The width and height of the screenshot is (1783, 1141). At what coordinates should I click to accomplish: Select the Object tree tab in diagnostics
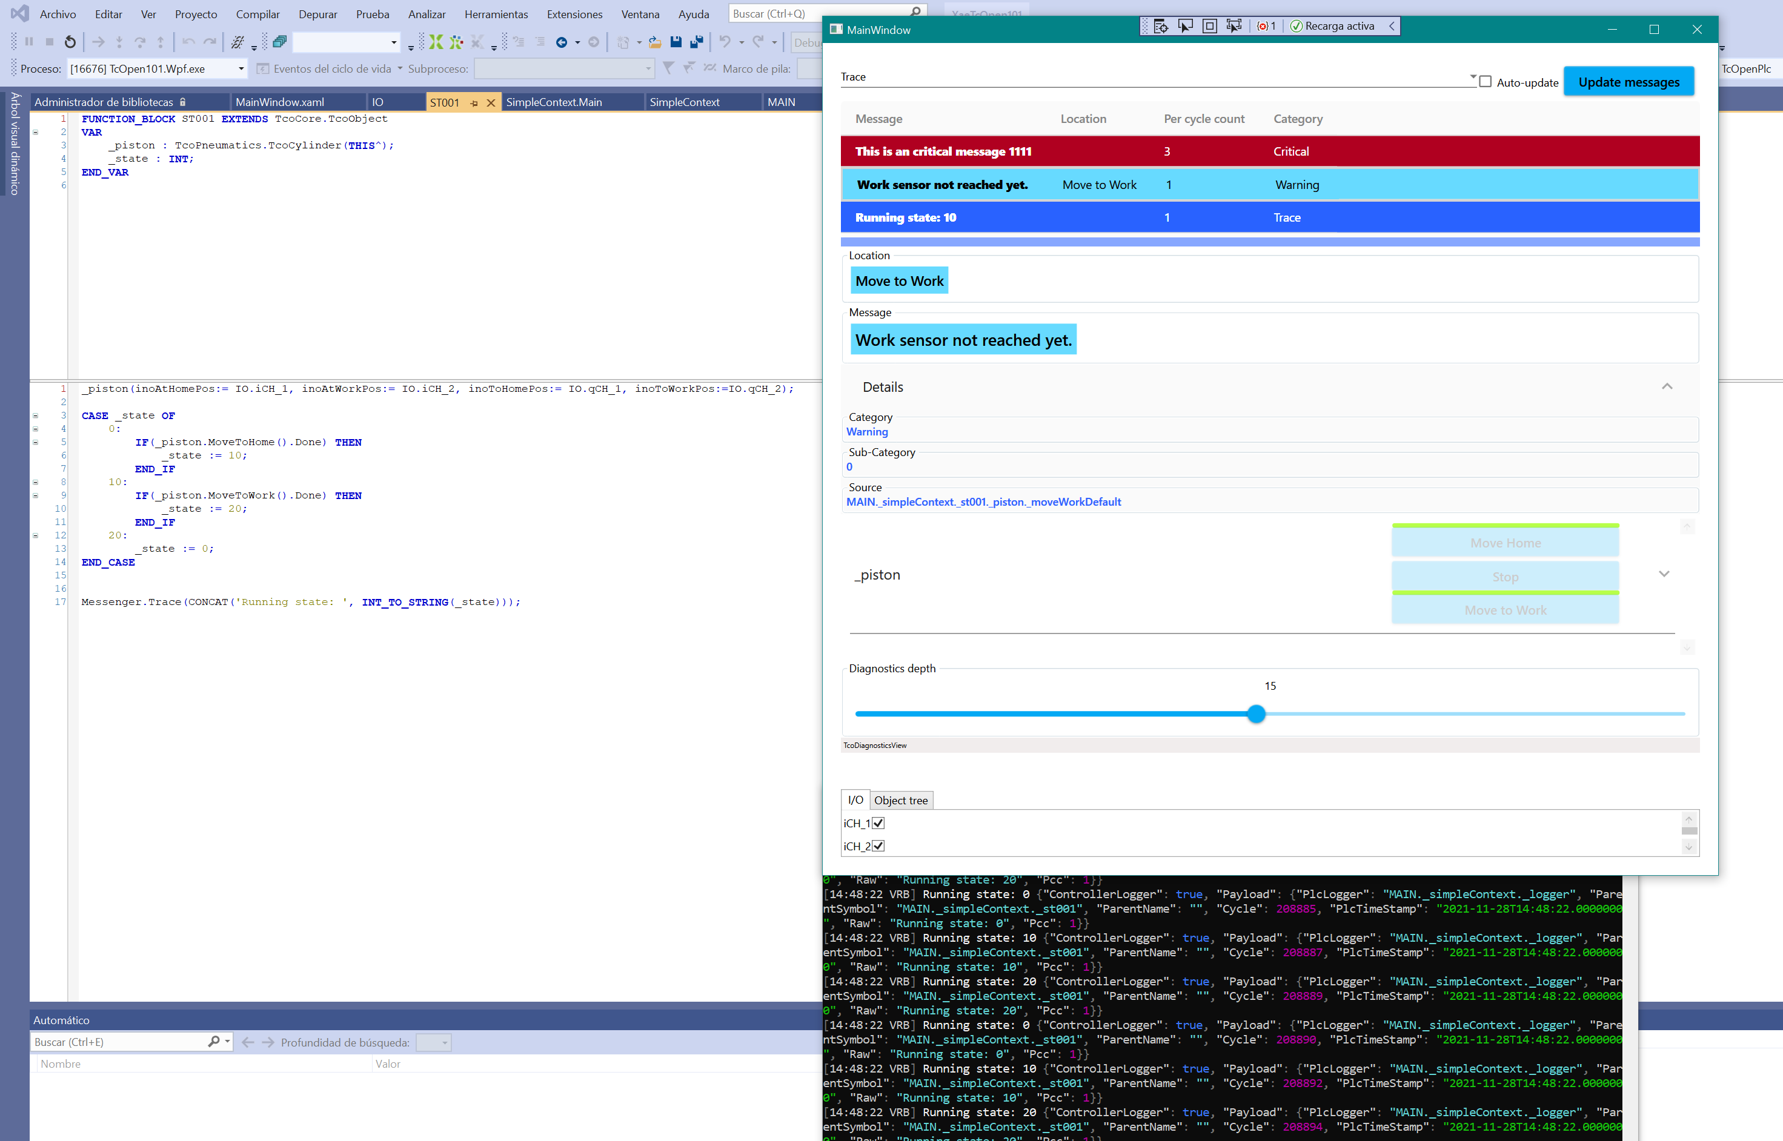[x=900, y=800]
